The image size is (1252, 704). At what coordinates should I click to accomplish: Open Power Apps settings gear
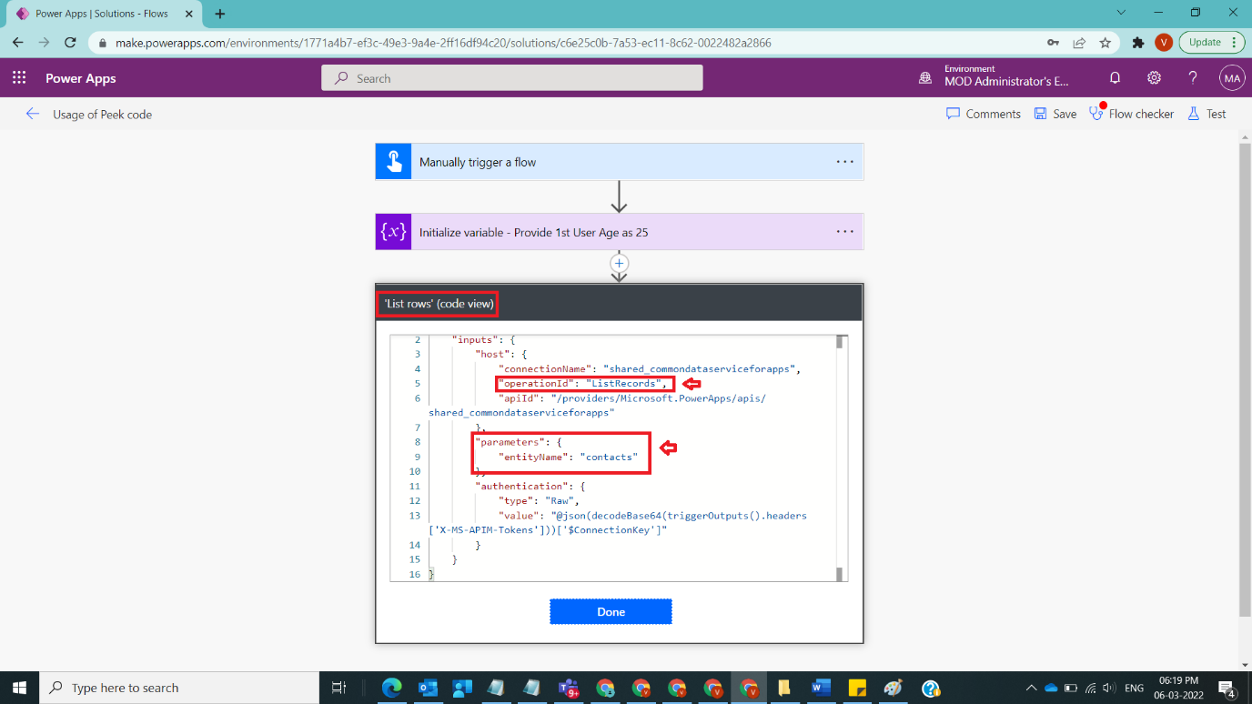pos(1154,78)
